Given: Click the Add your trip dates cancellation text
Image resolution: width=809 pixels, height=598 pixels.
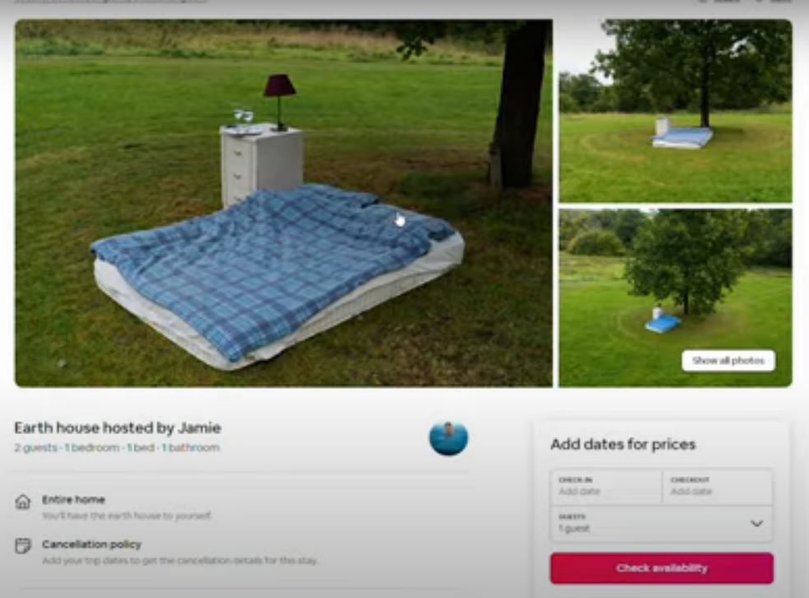Looking at the screenshot, I should pos(180,560).
